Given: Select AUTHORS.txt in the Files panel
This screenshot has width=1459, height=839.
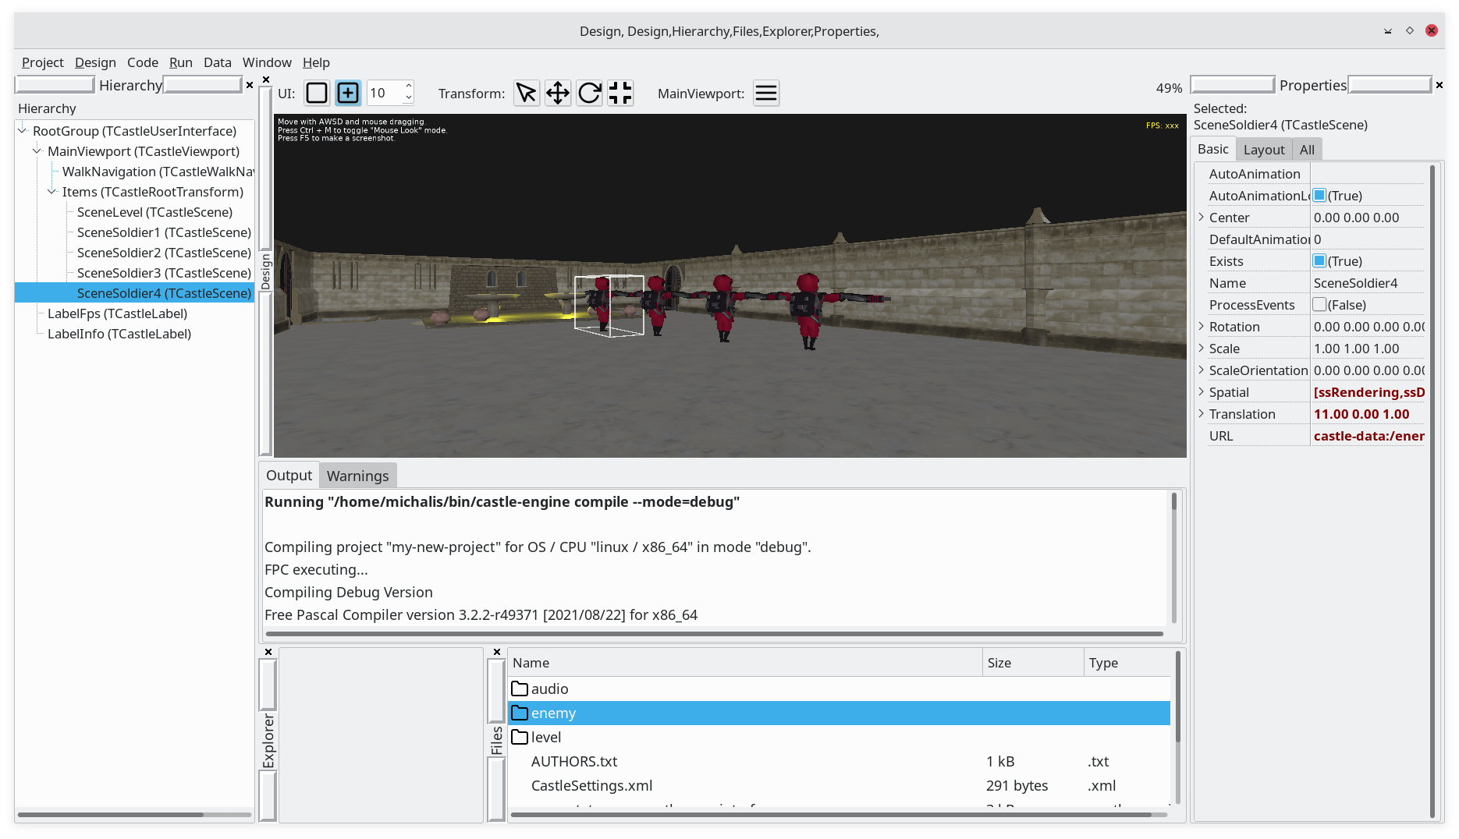Looking at the screenshot, I should pyautogui.click(x=573, y=761).
